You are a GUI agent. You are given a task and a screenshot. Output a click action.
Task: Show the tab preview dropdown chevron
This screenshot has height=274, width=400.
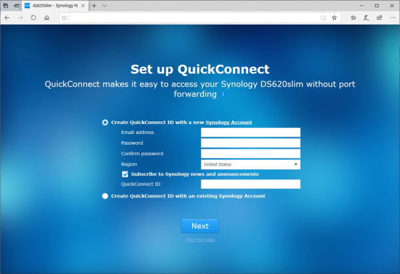(x=105, y=5)
